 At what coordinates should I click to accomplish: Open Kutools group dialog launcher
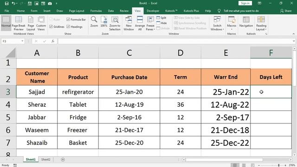(x=266, y=34)
